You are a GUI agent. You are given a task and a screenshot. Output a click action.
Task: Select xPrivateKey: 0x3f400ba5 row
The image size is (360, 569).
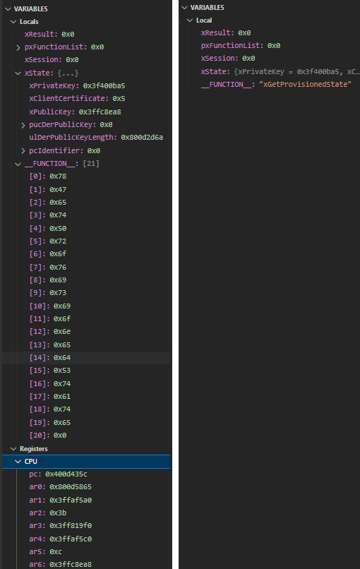tap(77, 85)
